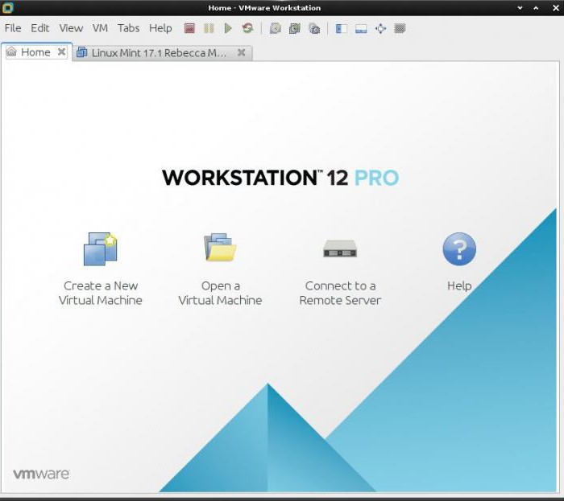Viewport: 564px width, 501px height.
Task: Click the Revert to snapshot toolbar icon
Action: click(x=295, y=28)
